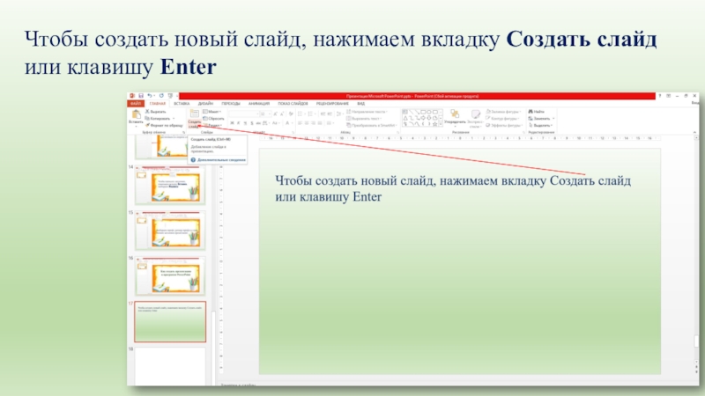Undo the last action
This screenshot has width=705, height=396.
150,96
